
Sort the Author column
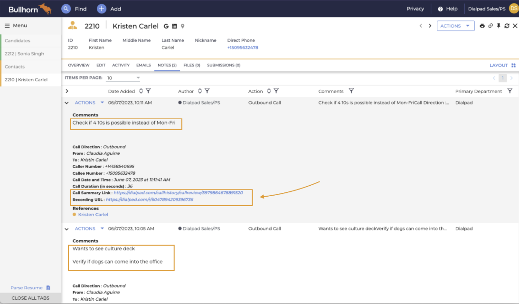coord(199,91)
